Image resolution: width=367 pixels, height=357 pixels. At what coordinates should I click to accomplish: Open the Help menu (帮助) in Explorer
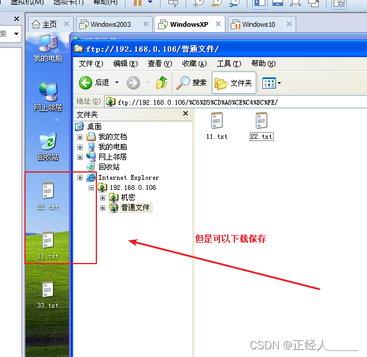(264, 64)
